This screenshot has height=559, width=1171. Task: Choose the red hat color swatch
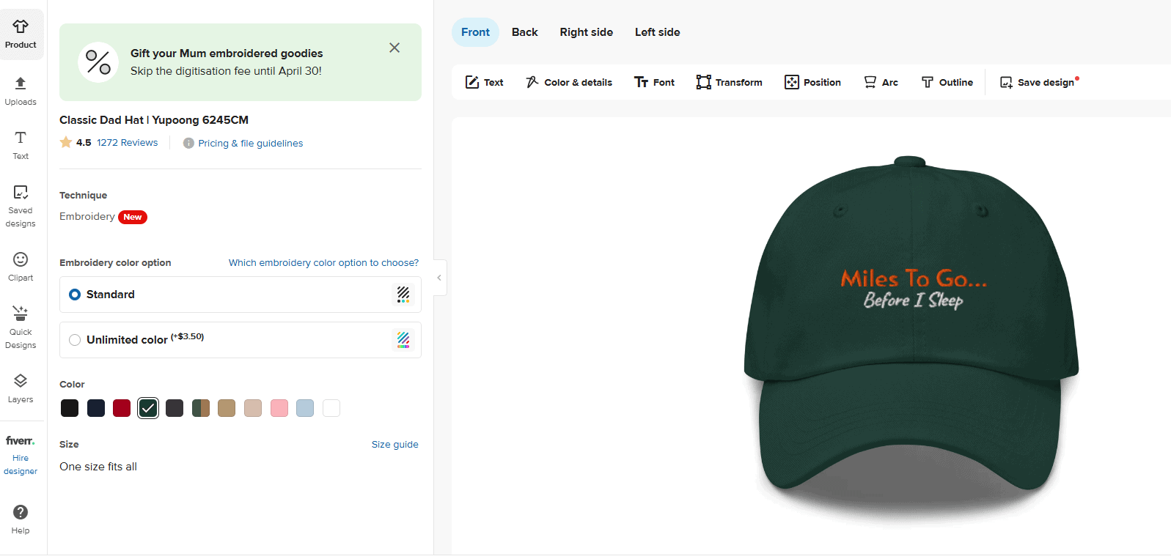pos(122,408)
